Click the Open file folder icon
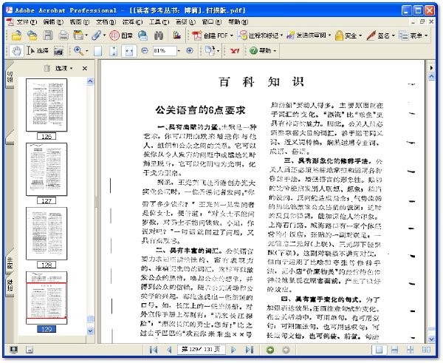 point(16,35)
